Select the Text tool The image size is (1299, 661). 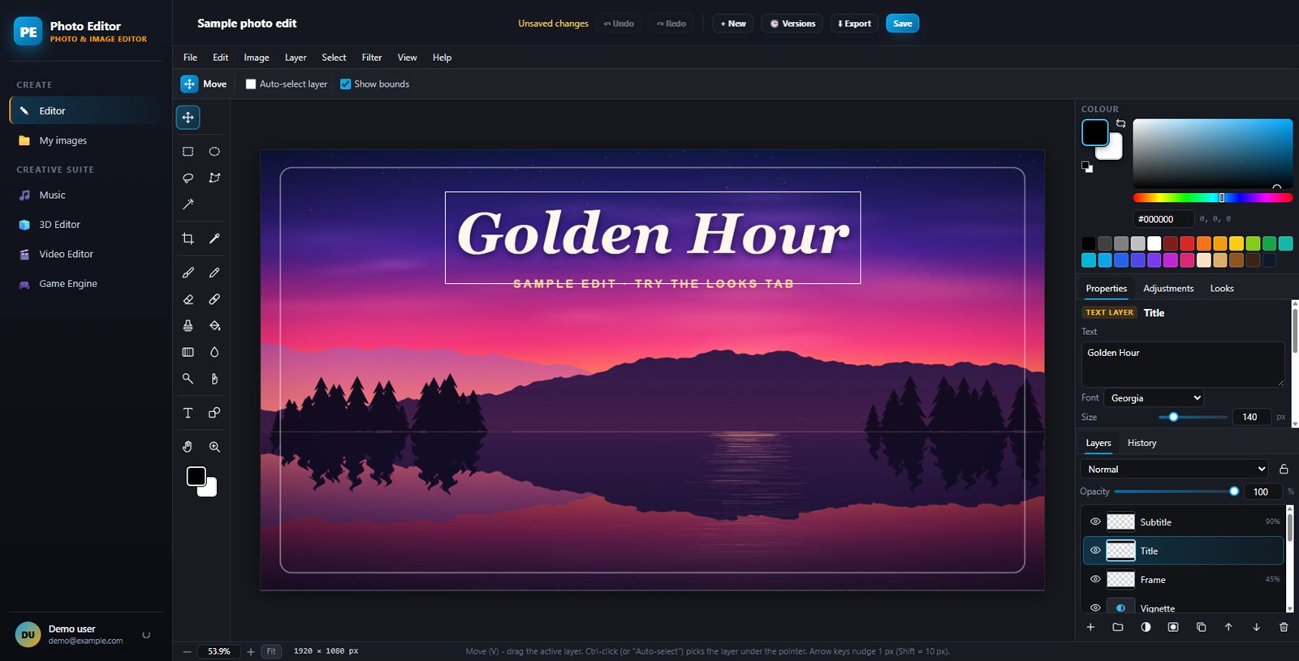[x=188, y=413]
